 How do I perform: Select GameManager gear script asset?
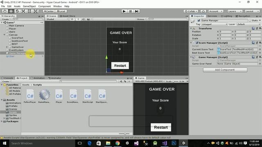tap(45, 96)
